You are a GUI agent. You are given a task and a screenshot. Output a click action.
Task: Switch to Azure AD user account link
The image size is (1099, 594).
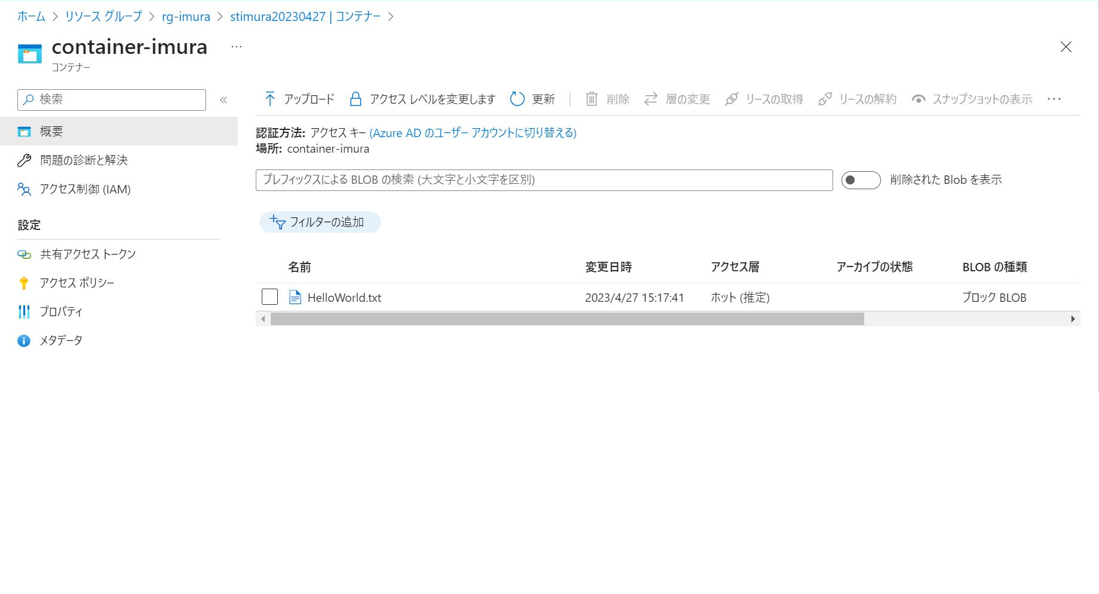(x=473, y=132)
